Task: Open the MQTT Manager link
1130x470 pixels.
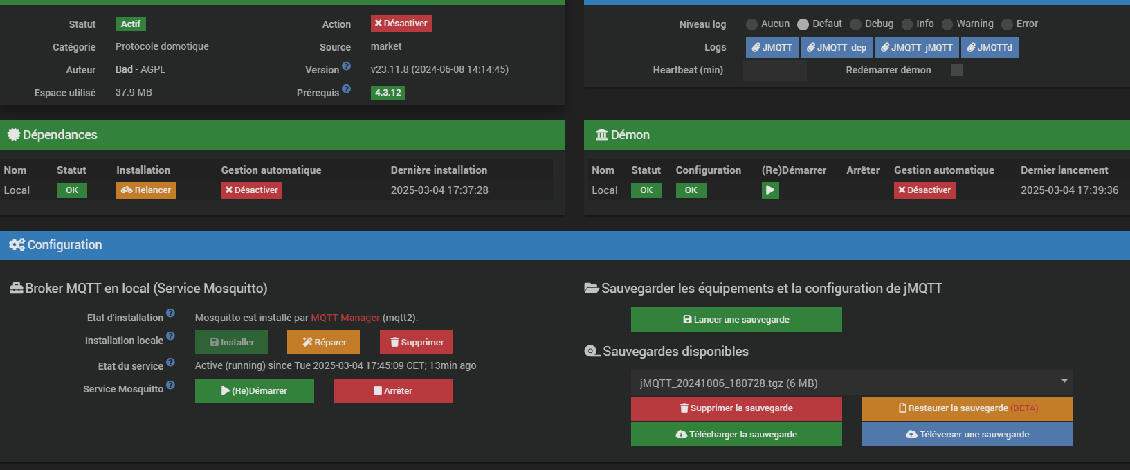Action: [345, 318]
